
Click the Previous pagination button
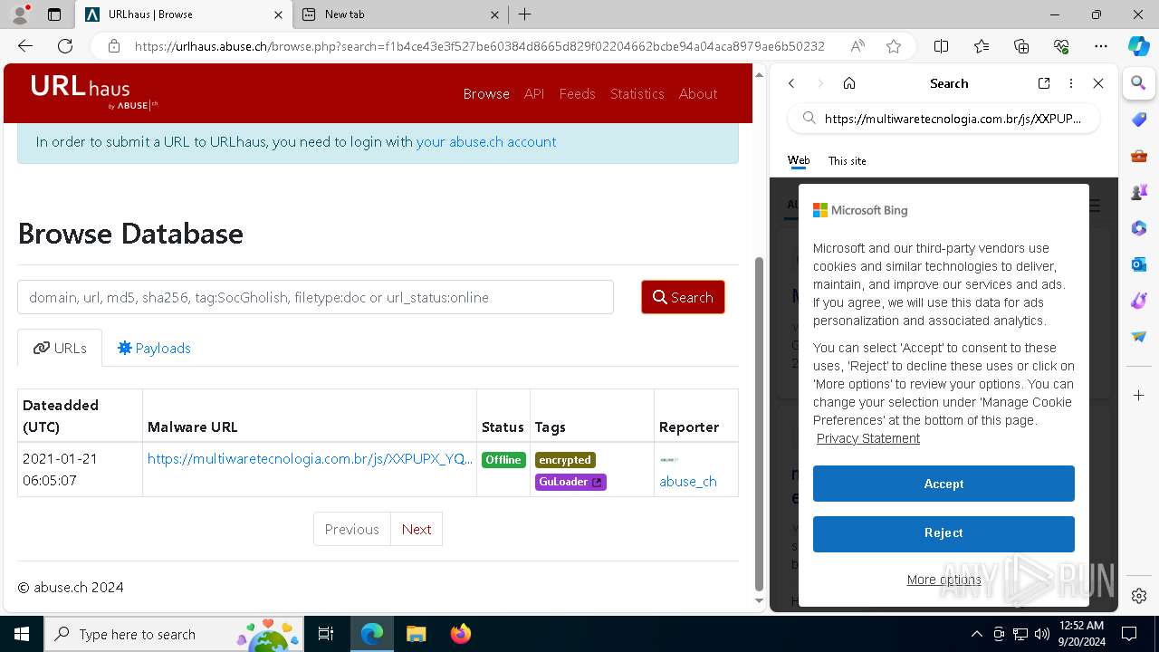coord(352,529)
